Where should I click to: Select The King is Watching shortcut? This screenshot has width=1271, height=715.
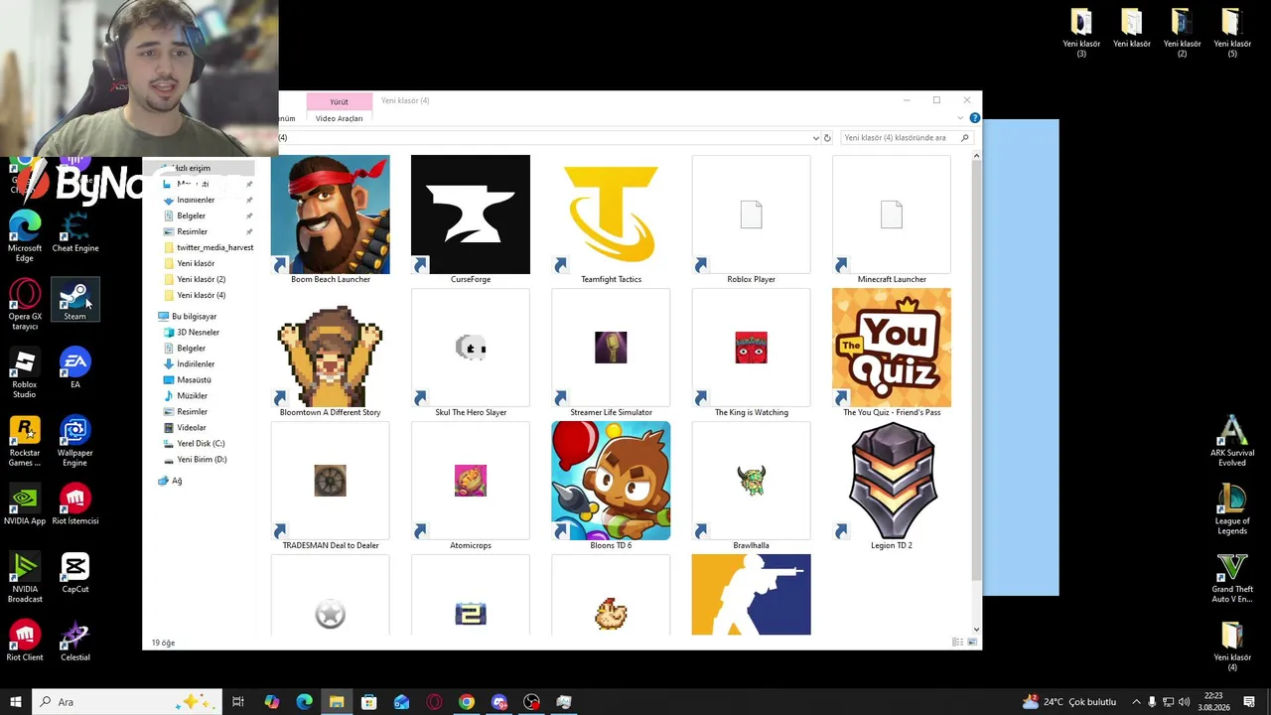(x=751, y=354)
